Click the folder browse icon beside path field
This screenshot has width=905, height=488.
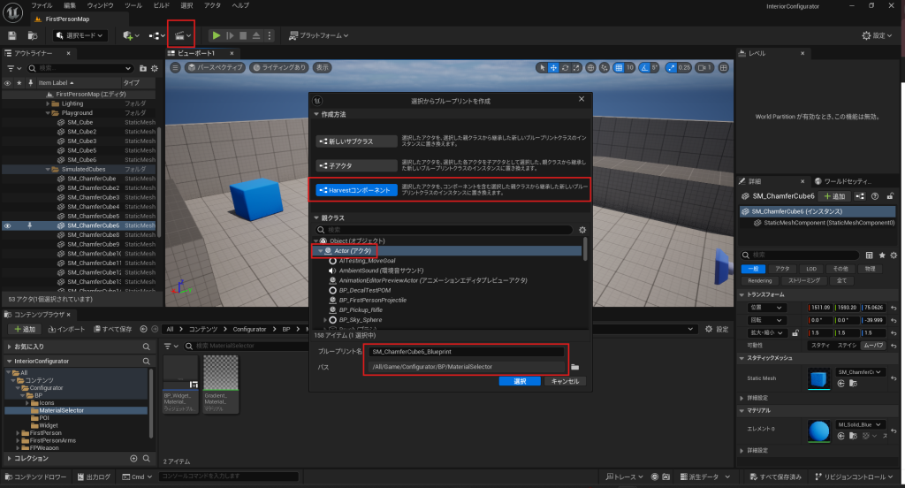(574, 366)
